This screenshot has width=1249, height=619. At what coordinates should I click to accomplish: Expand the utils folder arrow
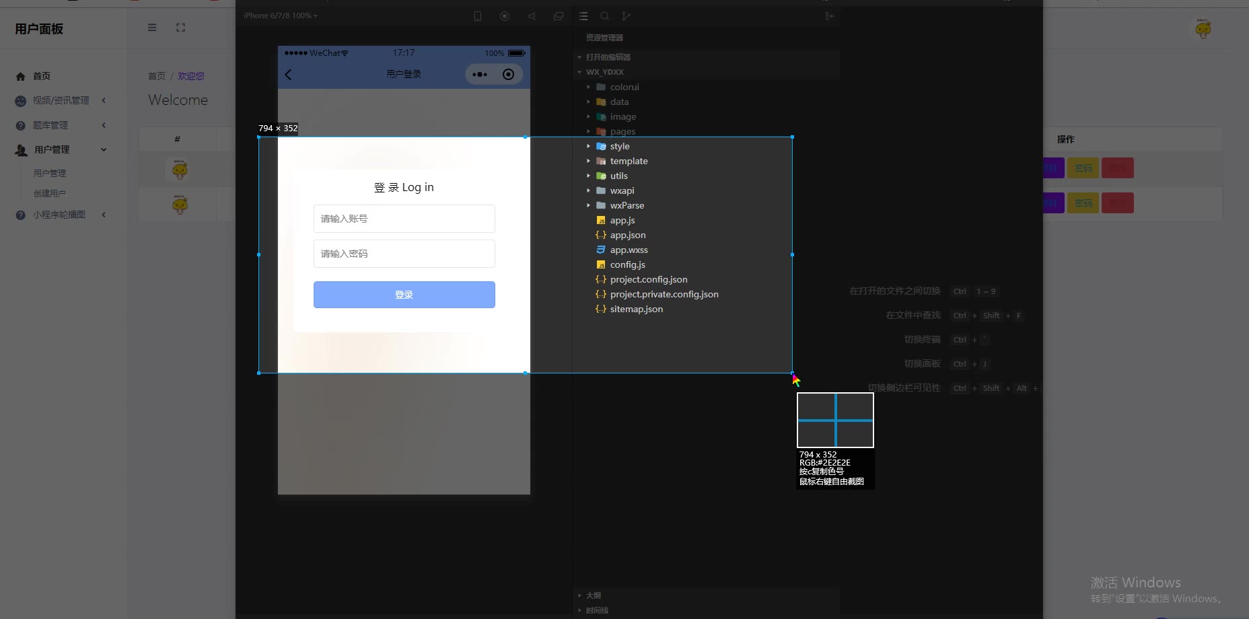point(588,176)
